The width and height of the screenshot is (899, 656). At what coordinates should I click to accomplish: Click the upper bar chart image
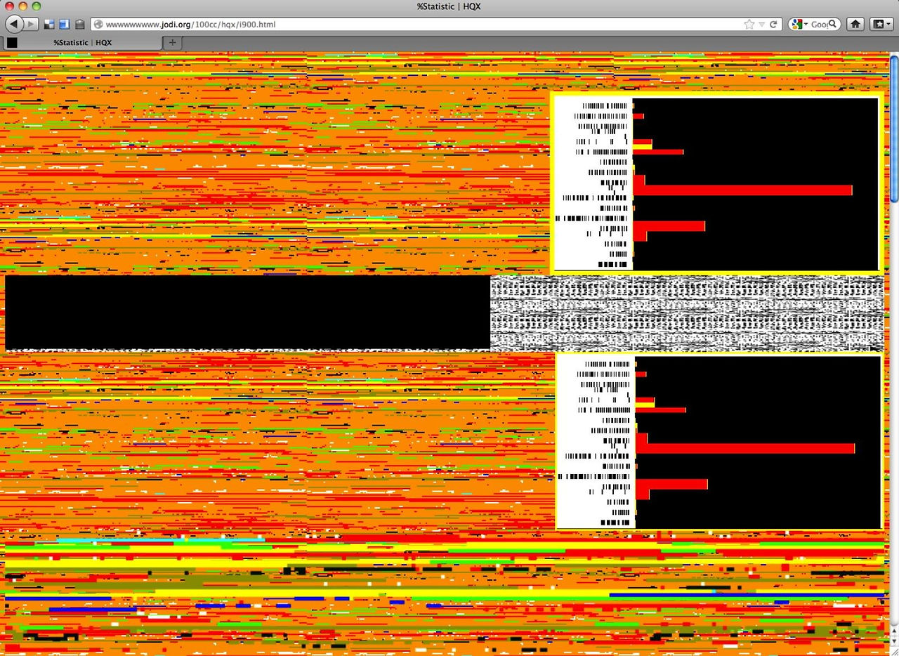[716, 183]
